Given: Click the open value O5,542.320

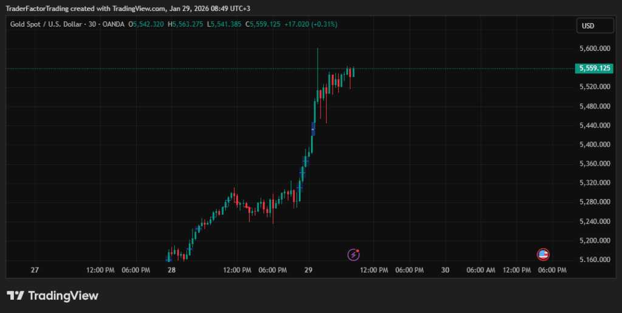Looking at the screenshot, I should click(146, 24).
